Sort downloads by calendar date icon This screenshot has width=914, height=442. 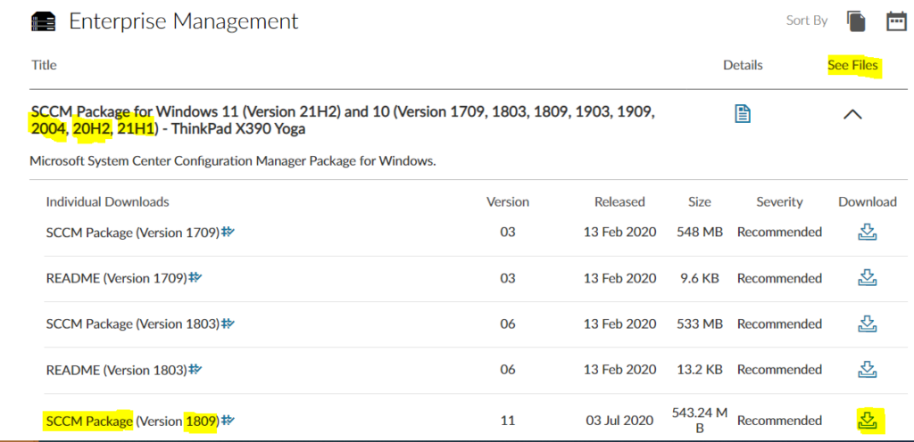click(x=896, y=21)
